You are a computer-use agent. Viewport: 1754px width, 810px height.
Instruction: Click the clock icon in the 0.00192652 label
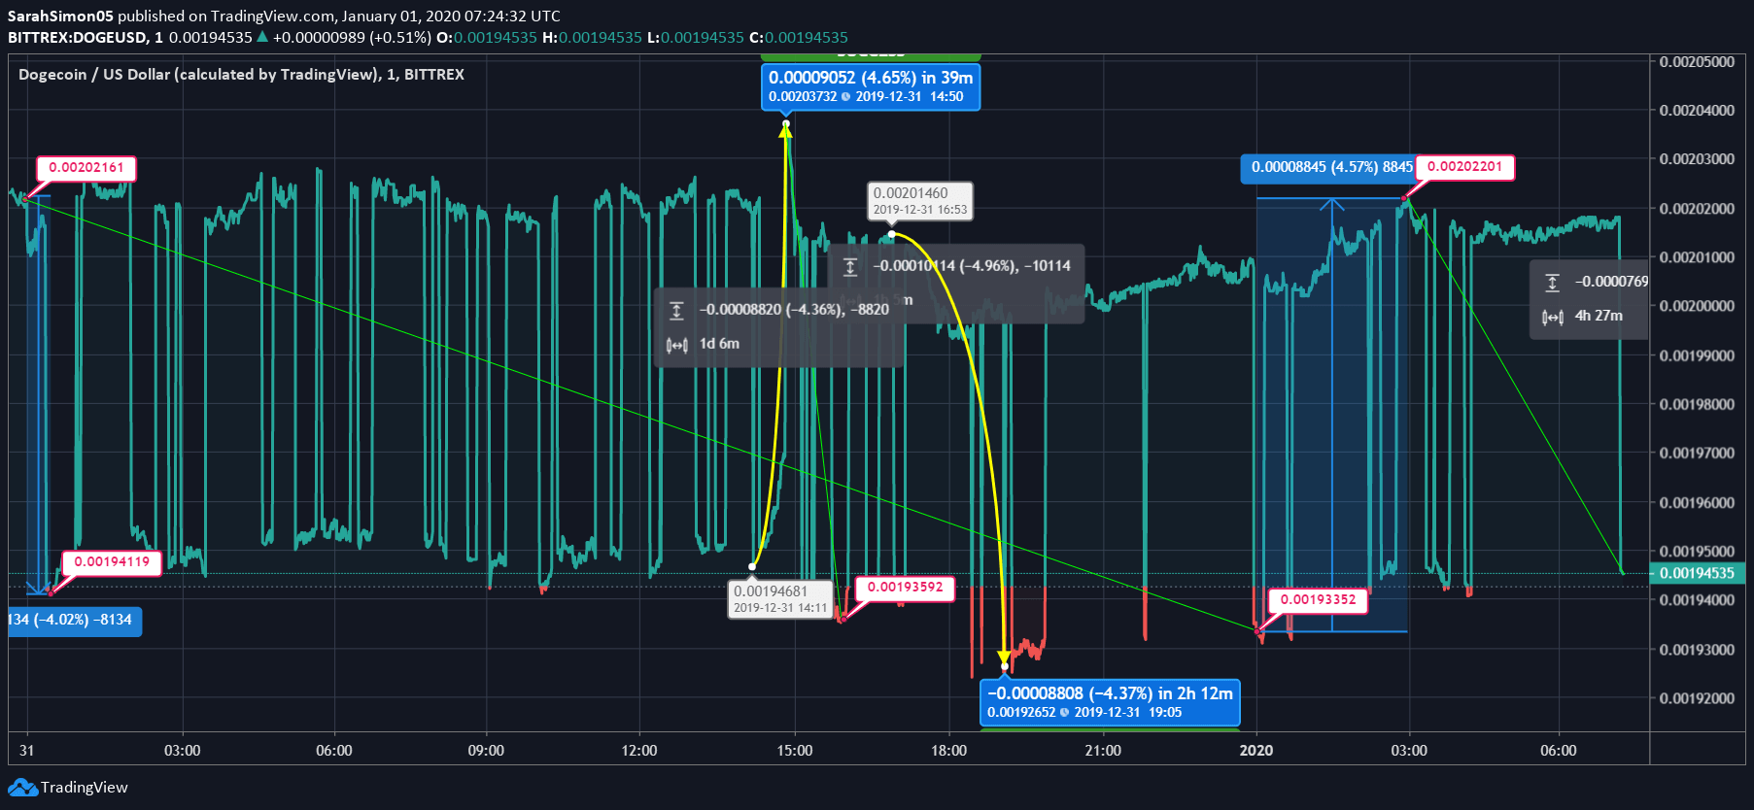[1064, 713]
